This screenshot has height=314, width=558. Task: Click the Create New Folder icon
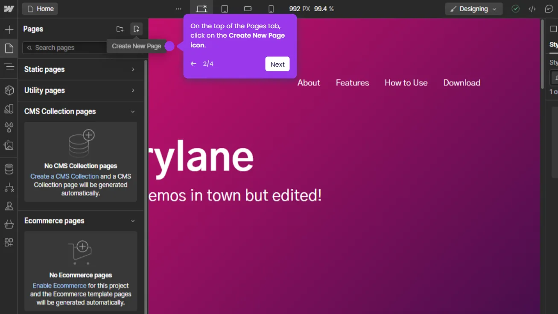120,29
